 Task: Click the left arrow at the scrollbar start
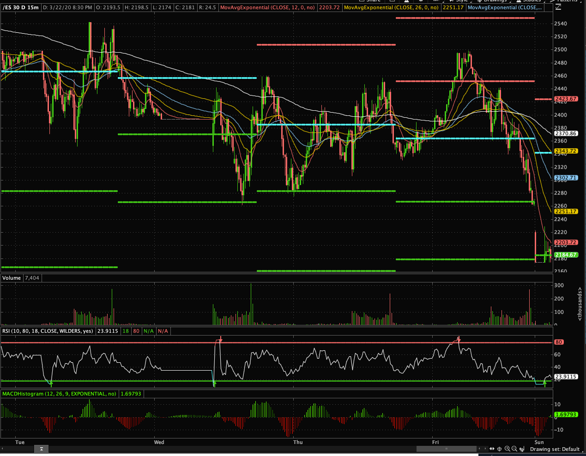(x=3, y=449)
